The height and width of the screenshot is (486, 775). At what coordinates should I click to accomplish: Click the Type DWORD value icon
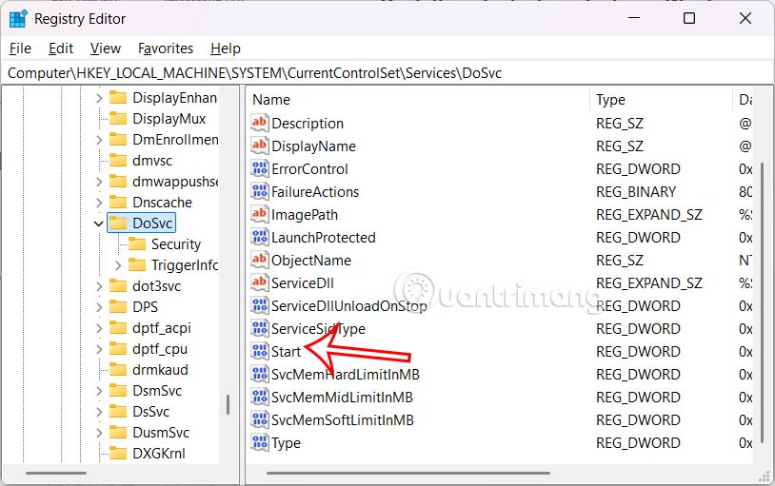pos(260,443)
